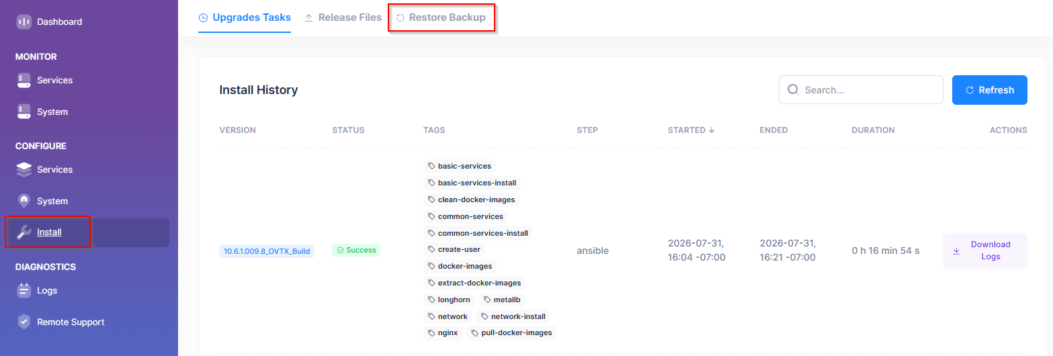
Task: Switch to the Release Files tab
Action: click(343, 17)
